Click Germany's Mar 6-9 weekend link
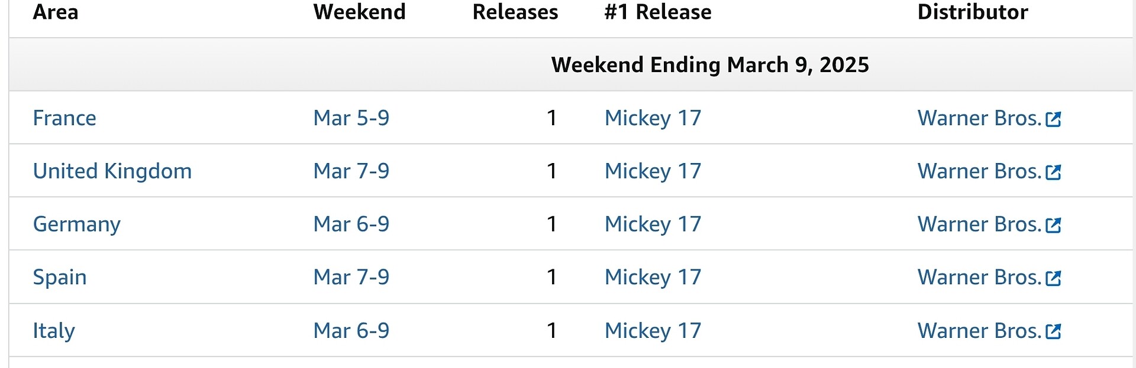This screenshot has height=368, width=1136. tap(351, 224)
